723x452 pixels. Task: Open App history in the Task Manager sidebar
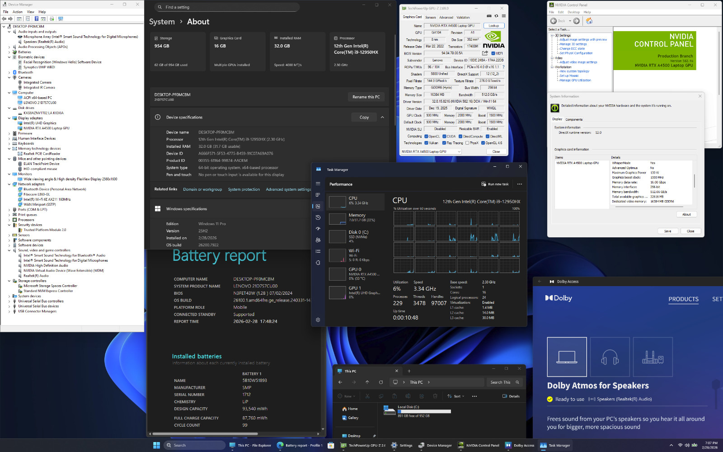coord(318,217)
